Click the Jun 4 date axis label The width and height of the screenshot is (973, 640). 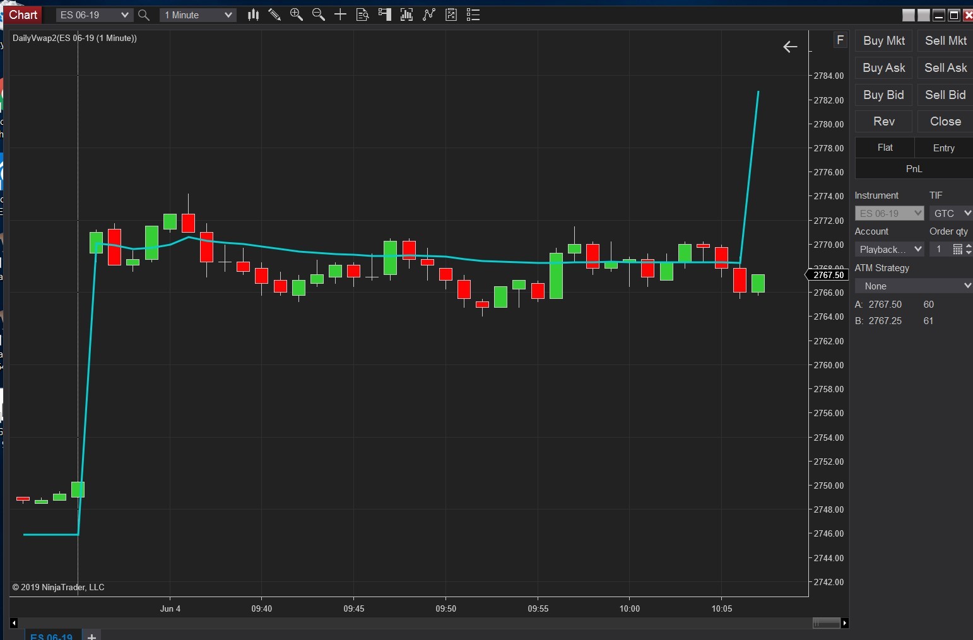click(x=170, y=608)
